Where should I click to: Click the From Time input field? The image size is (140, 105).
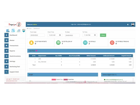pos(55,35)
